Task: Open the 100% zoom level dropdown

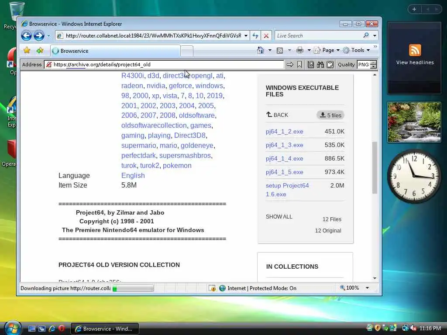Action: point(368,288)
